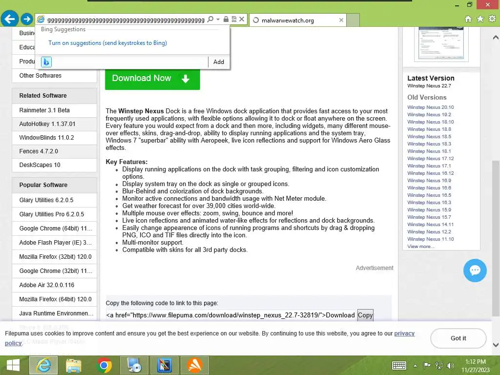Open Mozilla Firefox (32bit) 120.0

coord(55,257)
